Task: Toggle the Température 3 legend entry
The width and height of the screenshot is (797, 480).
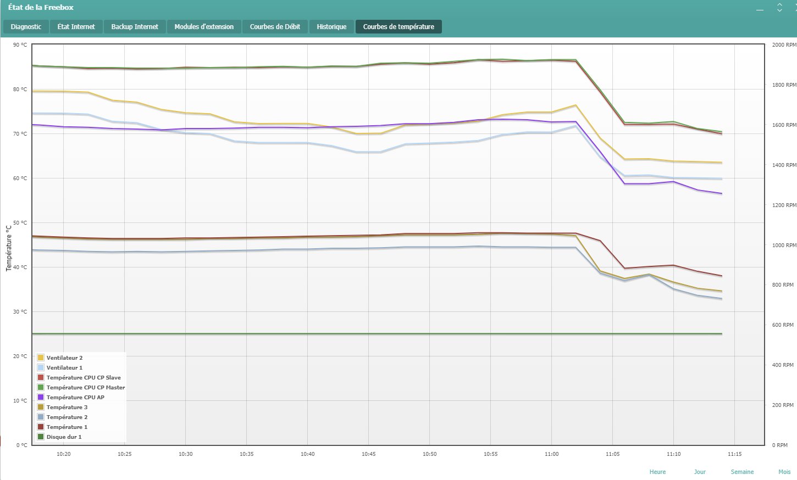Action: pos(67,408)
